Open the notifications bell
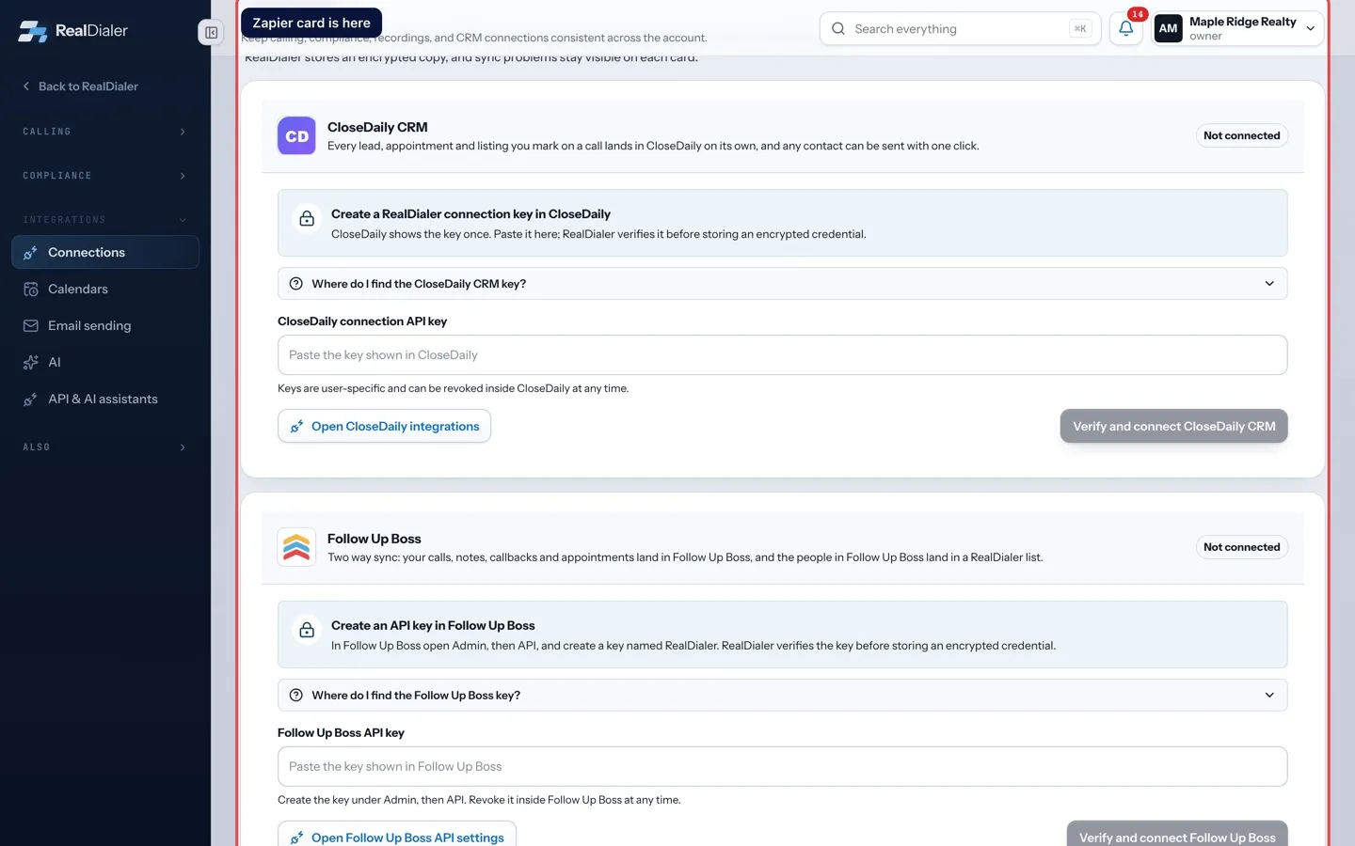This screenshot has height=846, width=1355. pos(1125,28)
